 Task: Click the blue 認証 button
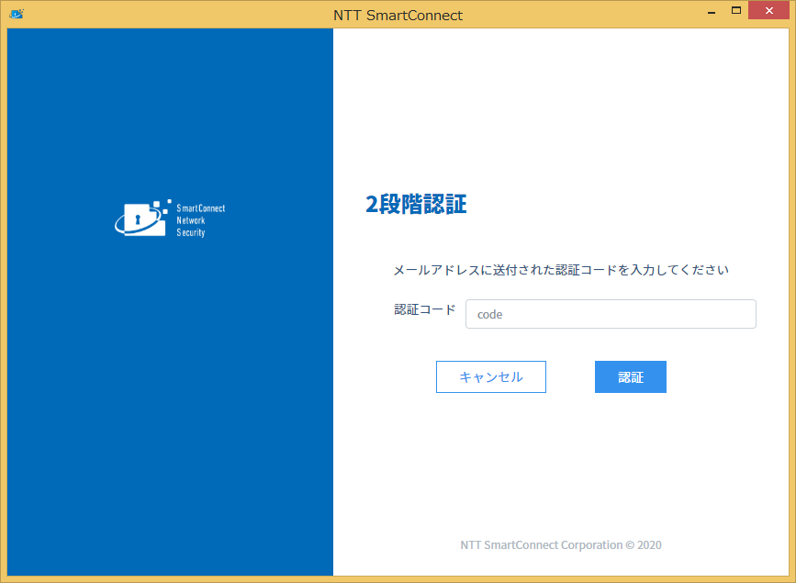pyautogui.click(x=631, y=376)
